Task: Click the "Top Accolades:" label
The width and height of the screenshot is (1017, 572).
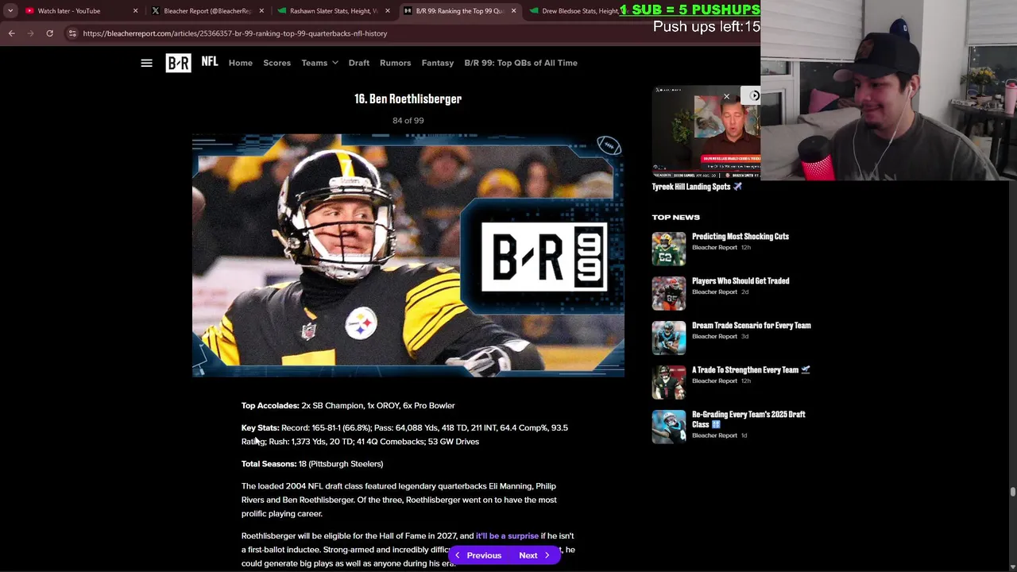Action: point(270,405)
